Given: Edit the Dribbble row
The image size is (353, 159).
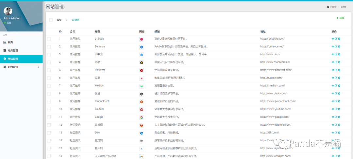Looking at the screenshot, I should [x=336, y=39].
